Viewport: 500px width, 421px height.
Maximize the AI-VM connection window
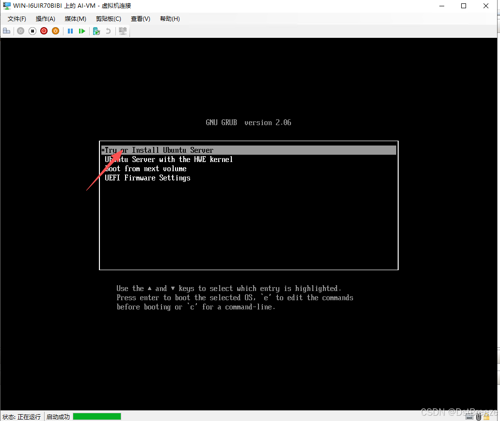tap(464, 6)
